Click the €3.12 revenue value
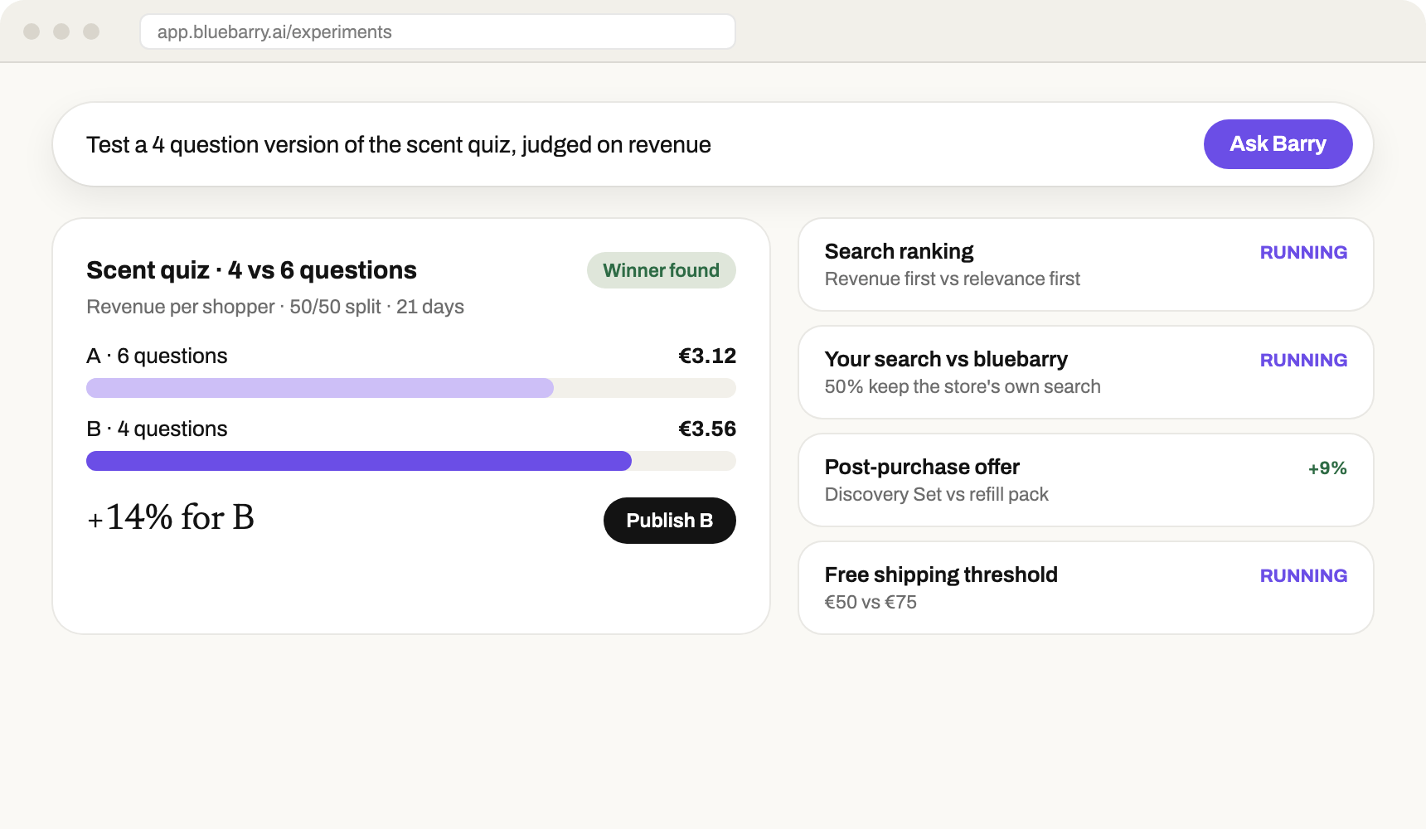Image resolution: width=1426 pixels, height=829 pixels. (x=707, y=356)
